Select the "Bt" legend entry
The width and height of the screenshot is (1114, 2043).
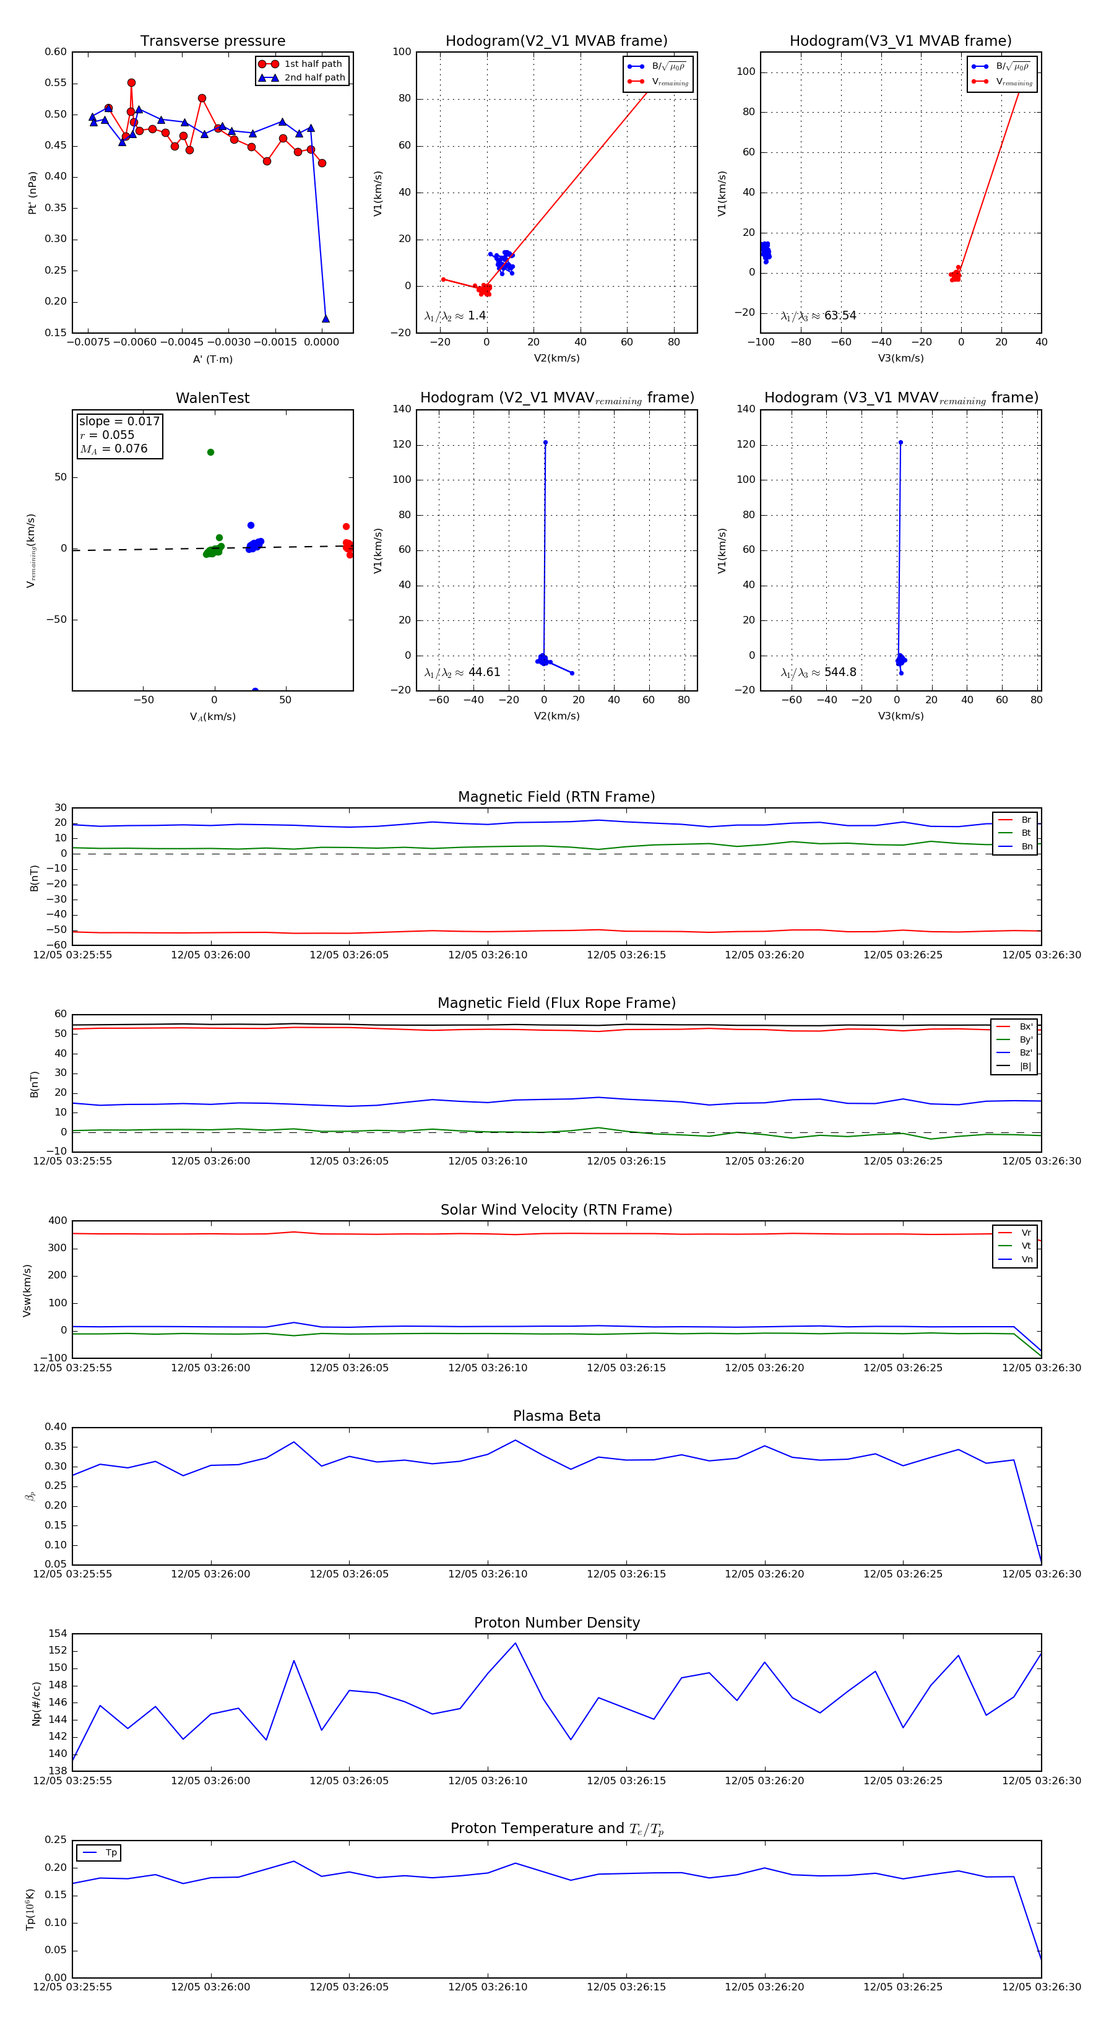coord(1015,833)
